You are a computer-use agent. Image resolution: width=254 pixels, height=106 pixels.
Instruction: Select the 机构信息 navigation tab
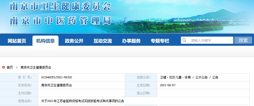coord(45,41)
